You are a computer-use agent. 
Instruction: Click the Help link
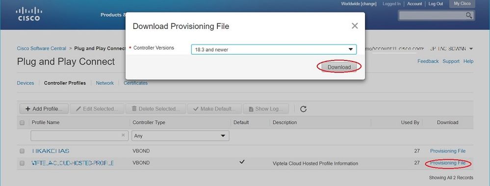pos(468,61)
